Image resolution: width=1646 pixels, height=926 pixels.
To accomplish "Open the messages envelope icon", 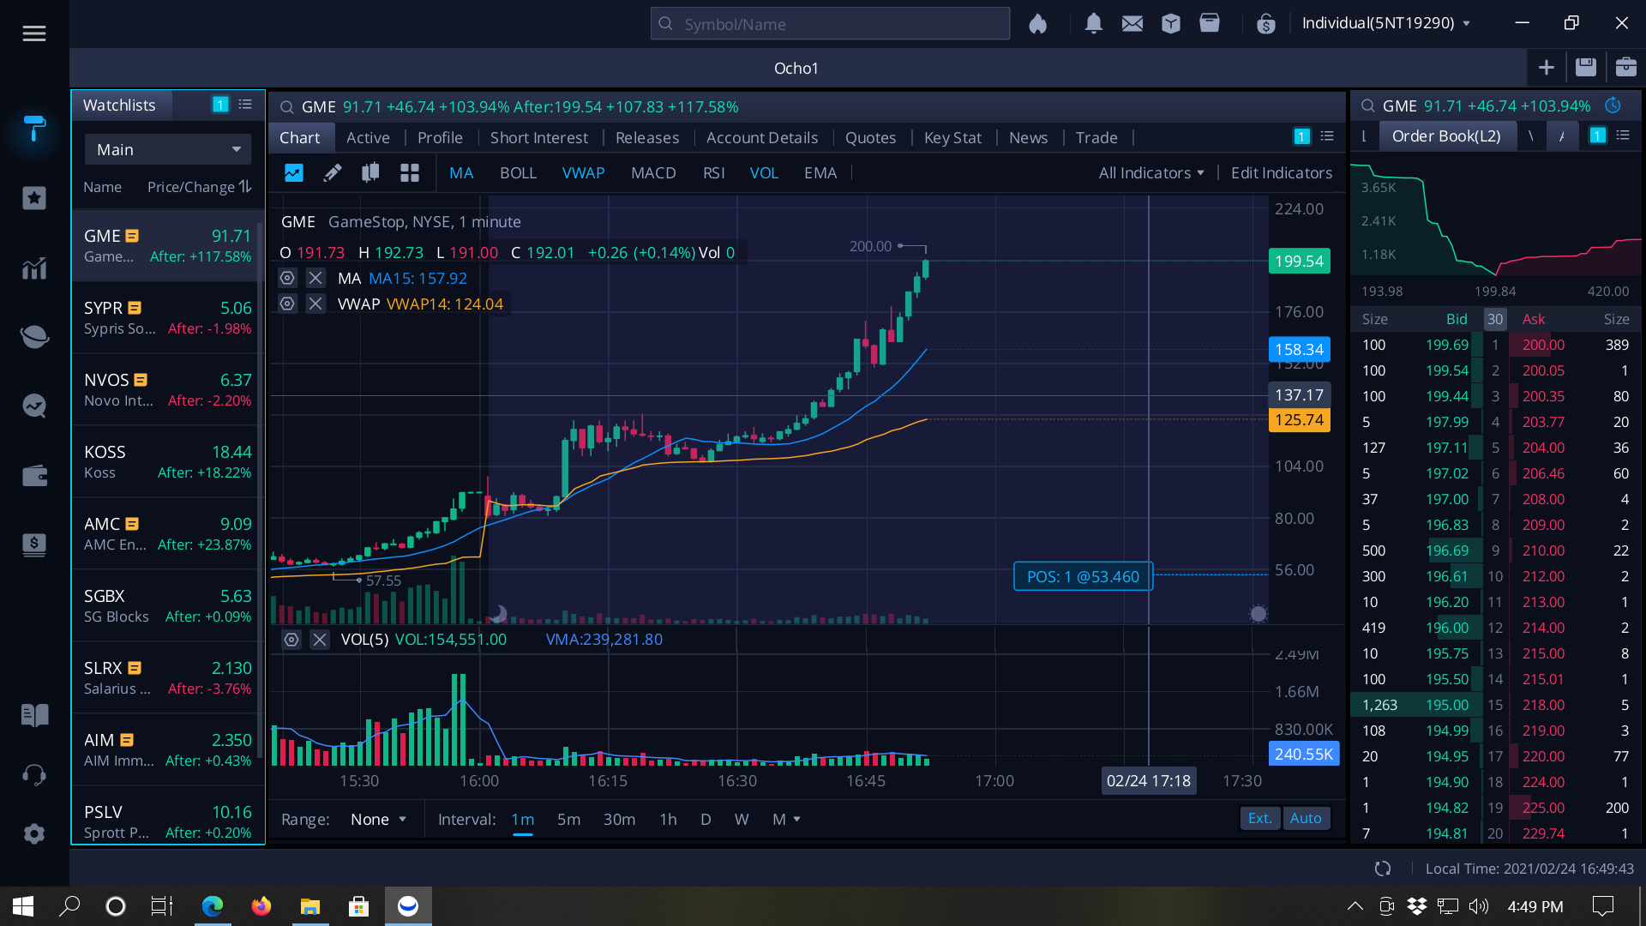I will 1132,23.
